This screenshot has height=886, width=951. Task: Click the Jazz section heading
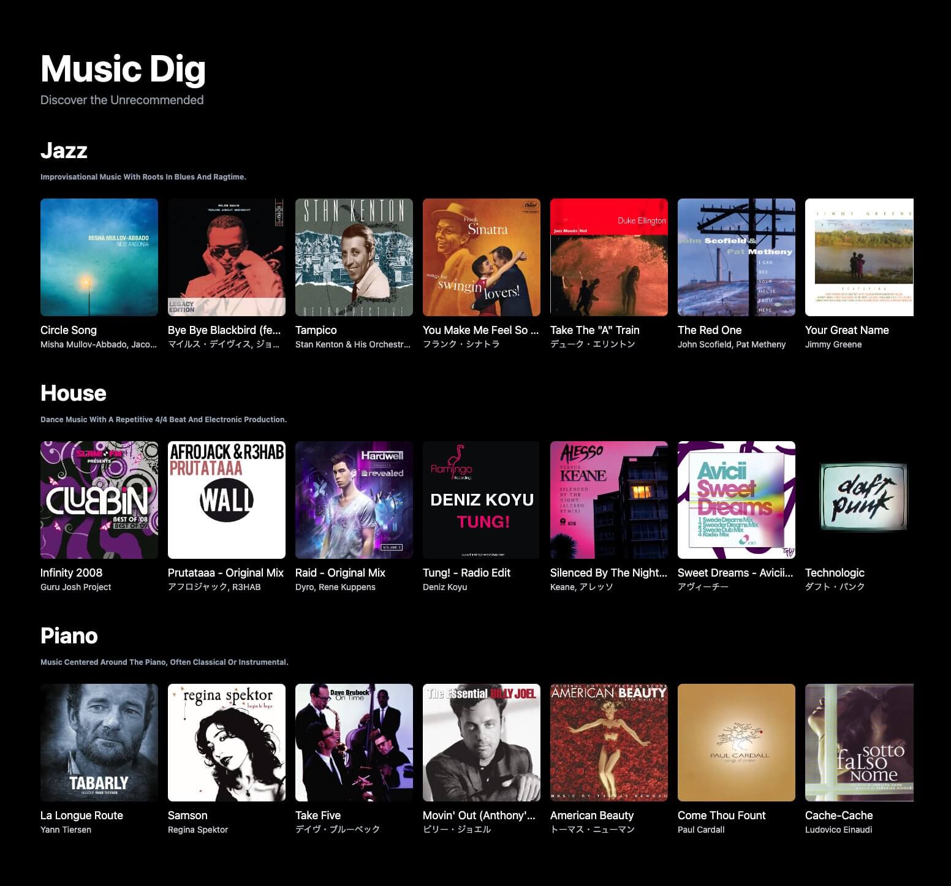(x=64, y=151)
